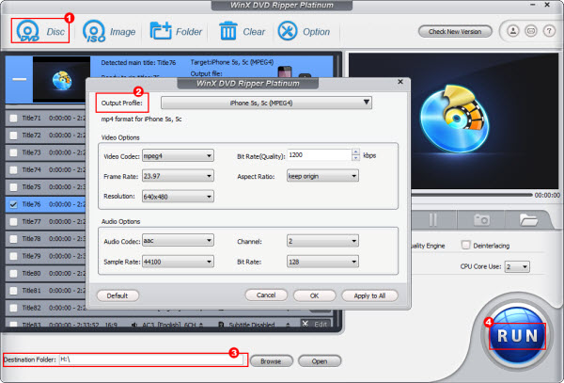Click Cancel in the profile dialog

(266, 295)
